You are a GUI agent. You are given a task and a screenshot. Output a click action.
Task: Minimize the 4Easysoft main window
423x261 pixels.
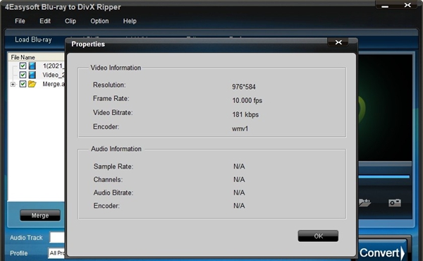385,6
